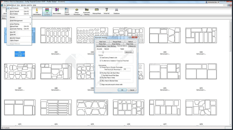Toggle Pre-Nest Parts in Holes

point(100,78)
